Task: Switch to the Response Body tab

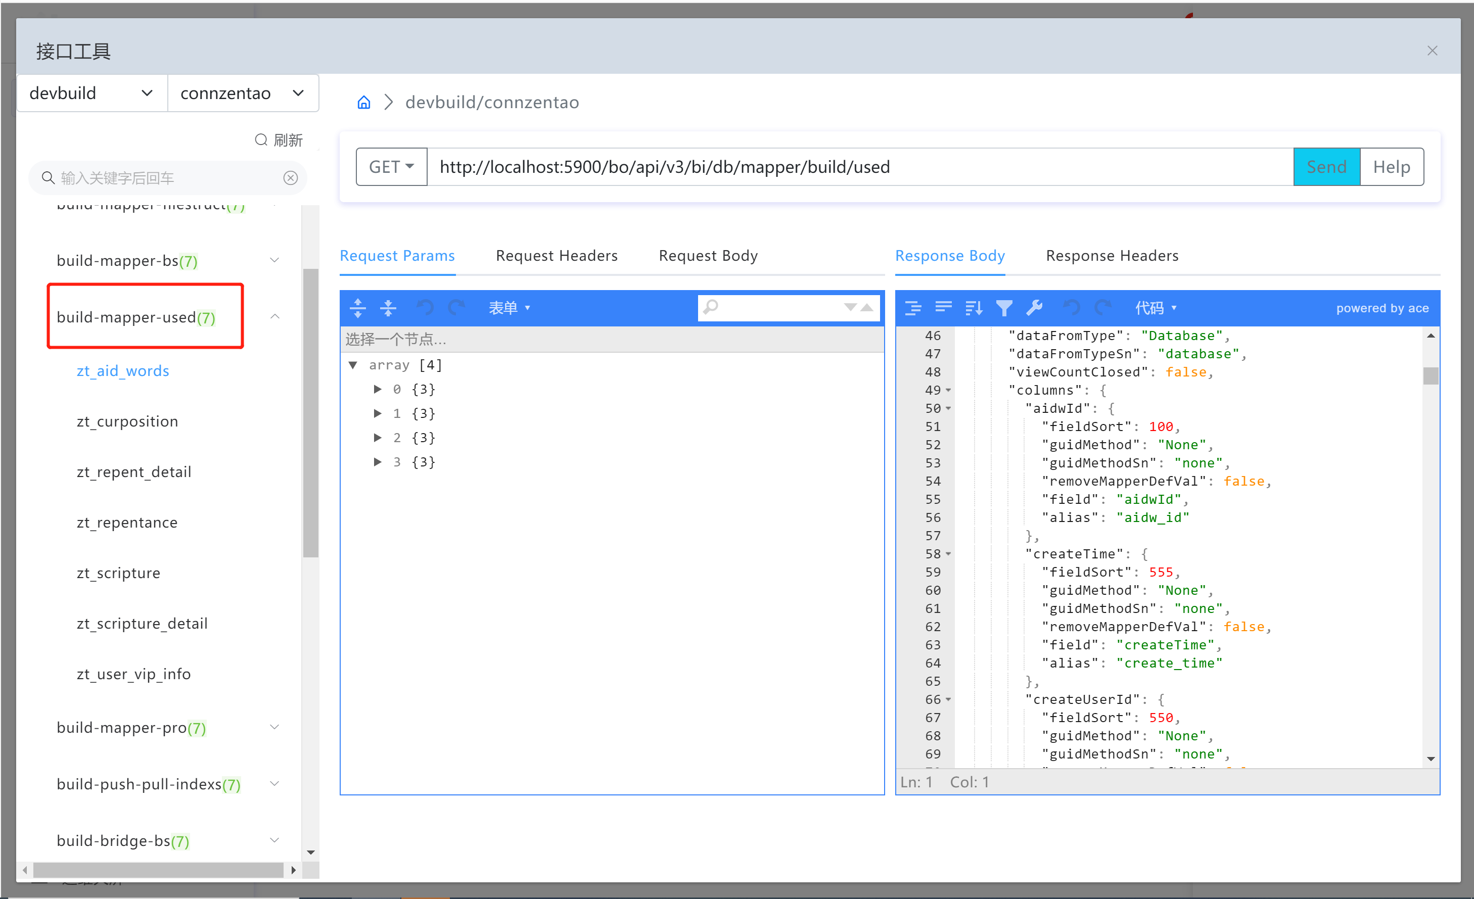Action: coord(950,256)
